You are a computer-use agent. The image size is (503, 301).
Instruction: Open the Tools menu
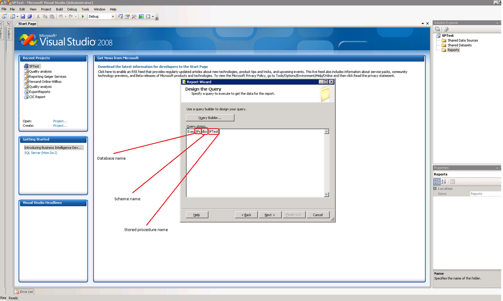(85, 9)
